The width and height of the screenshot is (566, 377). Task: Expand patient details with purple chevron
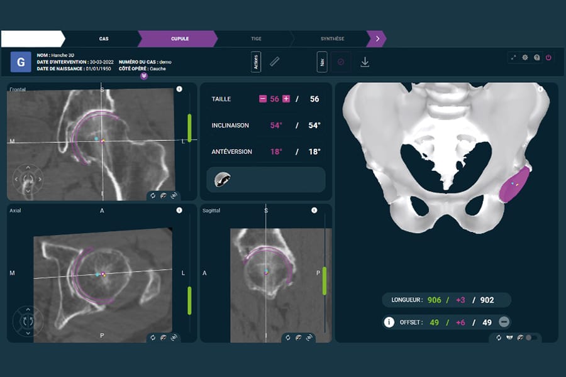pyautogui.click(x=144, y=76)
